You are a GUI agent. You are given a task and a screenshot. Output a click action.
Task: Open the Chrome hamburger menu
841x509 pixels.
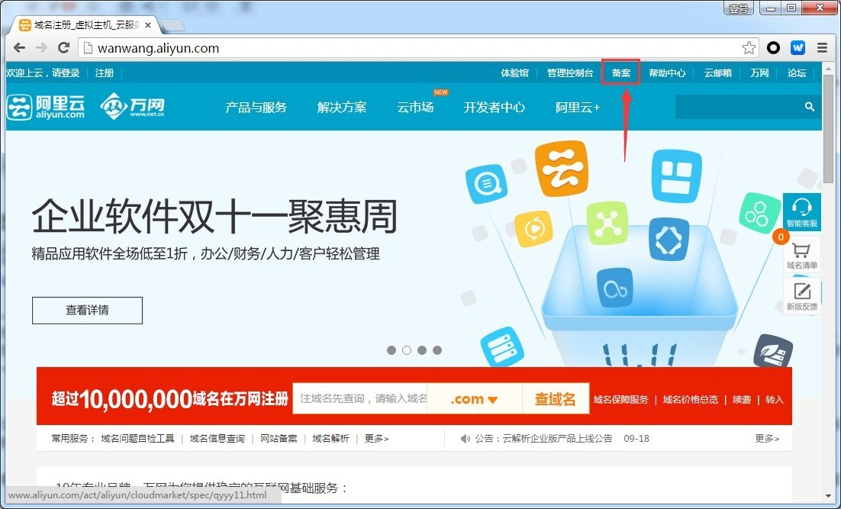point(822,48)
